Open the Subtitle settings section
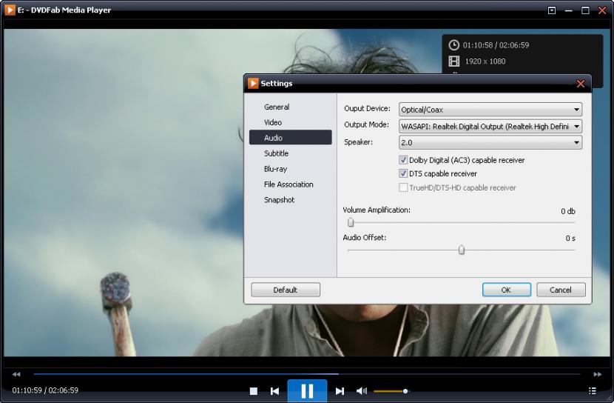The height and width of the screenshot is (403, 614). pos(276,153)
